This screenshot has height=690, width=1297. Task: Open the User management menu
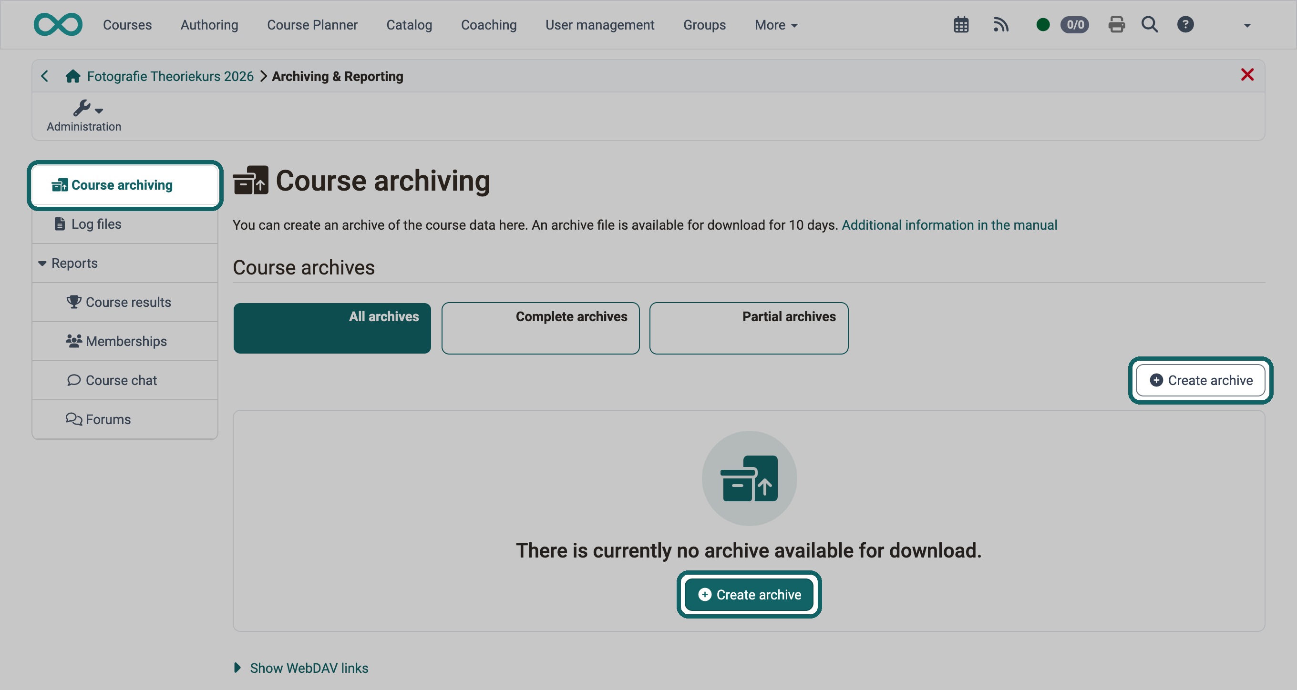tap(600, 25)
